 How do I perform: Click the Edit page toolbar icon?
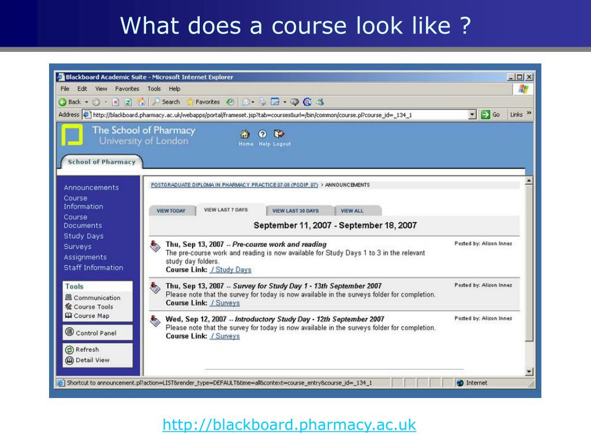pos(275,102)
